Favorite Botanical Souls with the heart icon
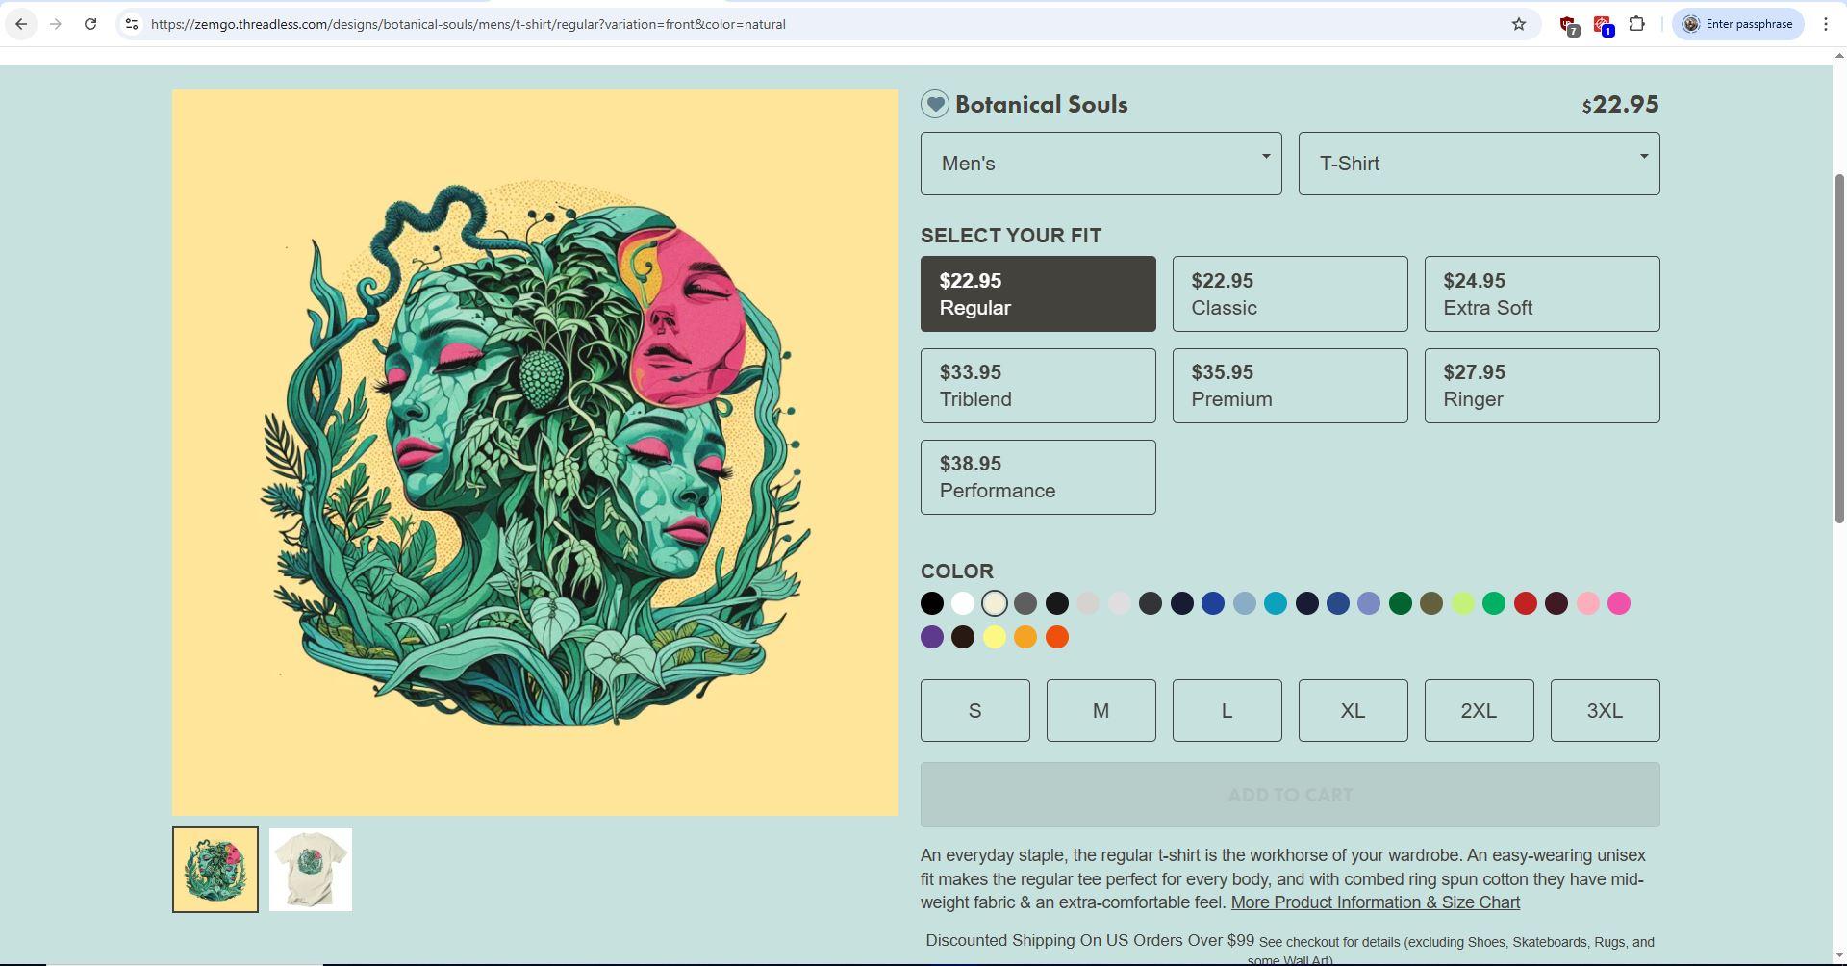The image size is (1847, 966). tap(934, 104)
